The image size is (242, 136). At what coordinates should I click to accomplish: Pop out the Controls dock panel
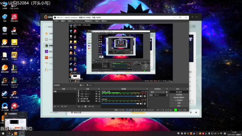point(187,89)
